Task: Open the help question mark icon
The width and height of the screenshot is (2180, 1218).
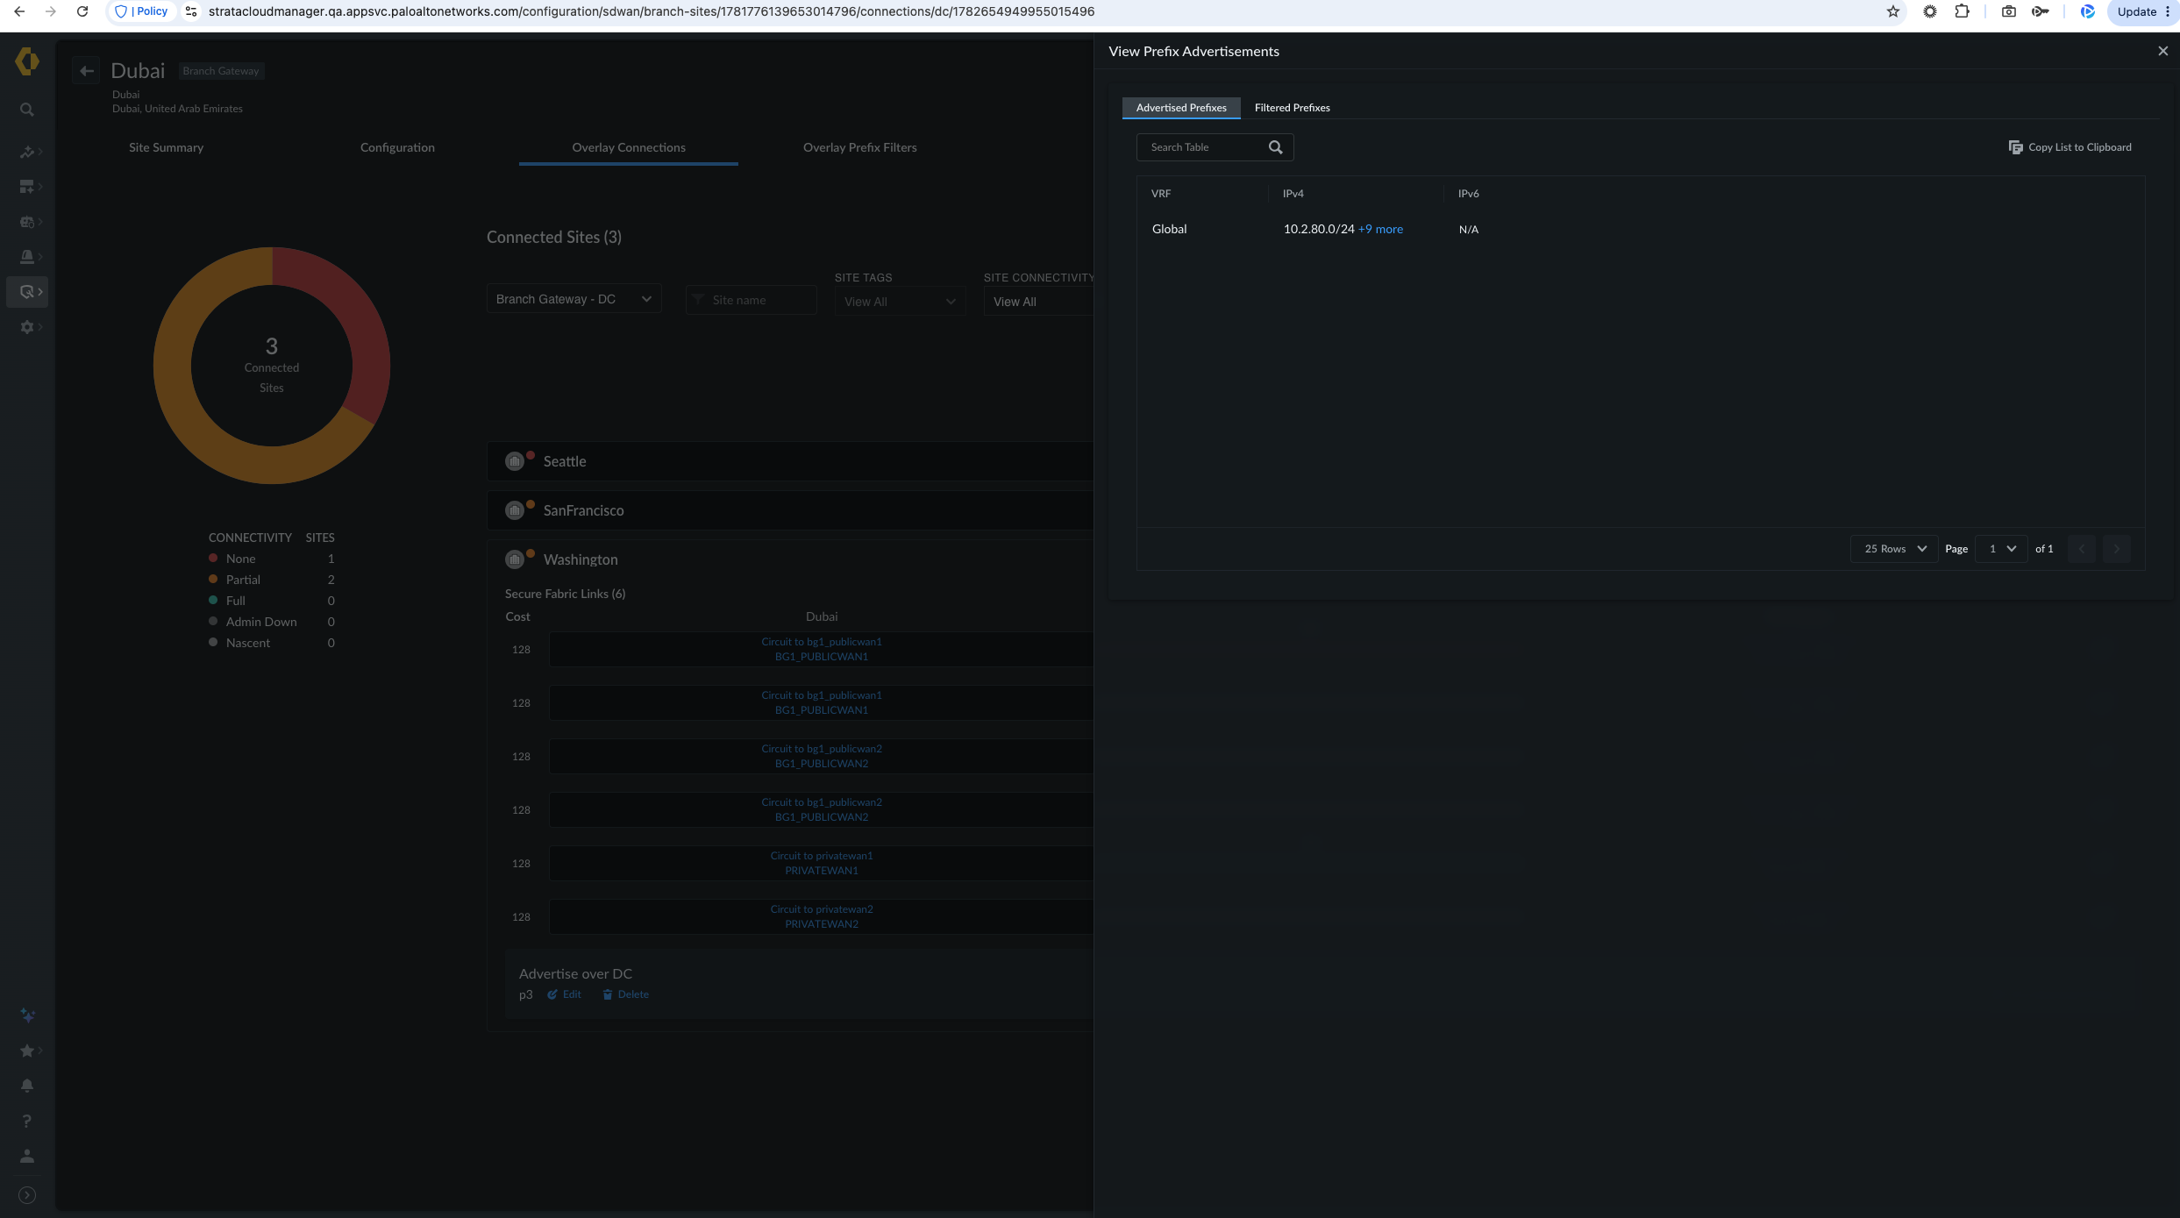Action: pyautogui.click(x=27, y=1121)
